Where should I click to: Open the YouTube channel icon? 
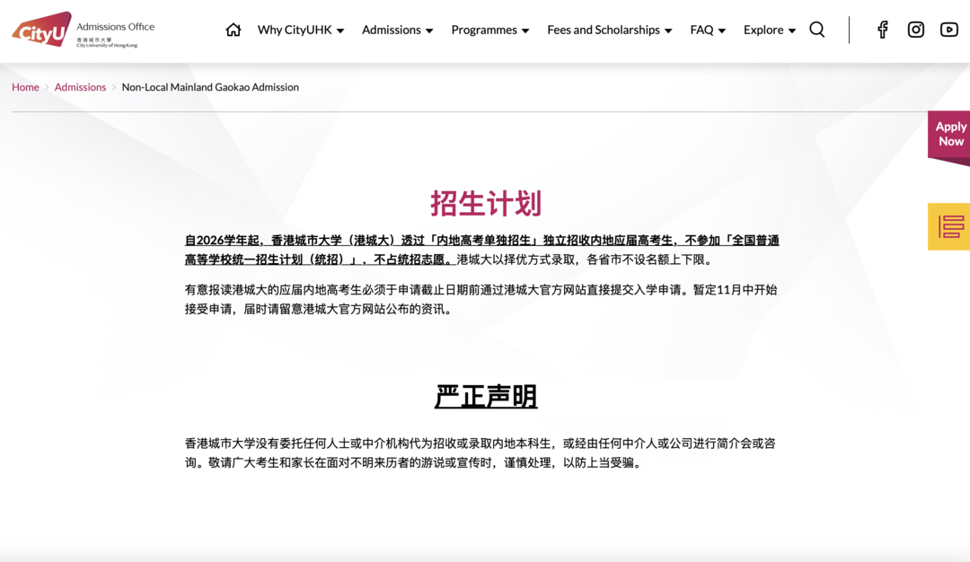[x=949, y=30]
